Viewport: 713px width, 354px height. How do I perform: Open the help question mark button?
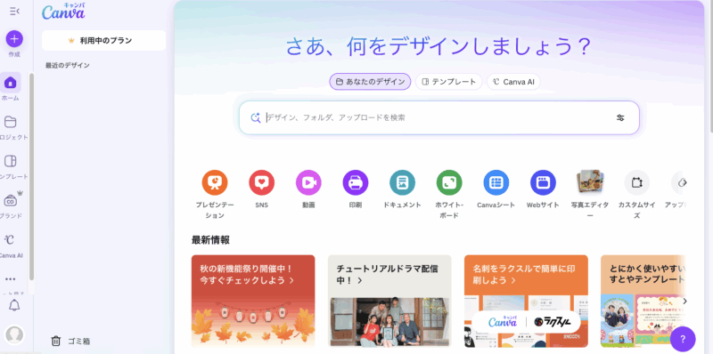click(683, 339)
